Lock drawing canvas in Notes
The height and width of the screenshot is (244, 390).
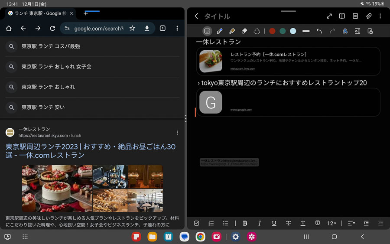370,31
